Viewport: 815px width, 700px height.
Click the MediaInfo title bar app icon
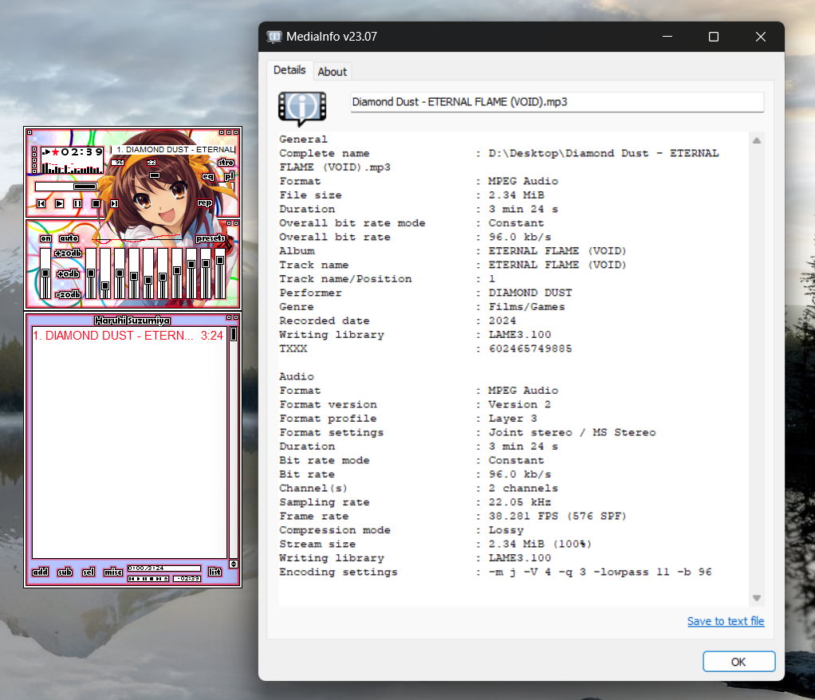click(x=274, y=37)
